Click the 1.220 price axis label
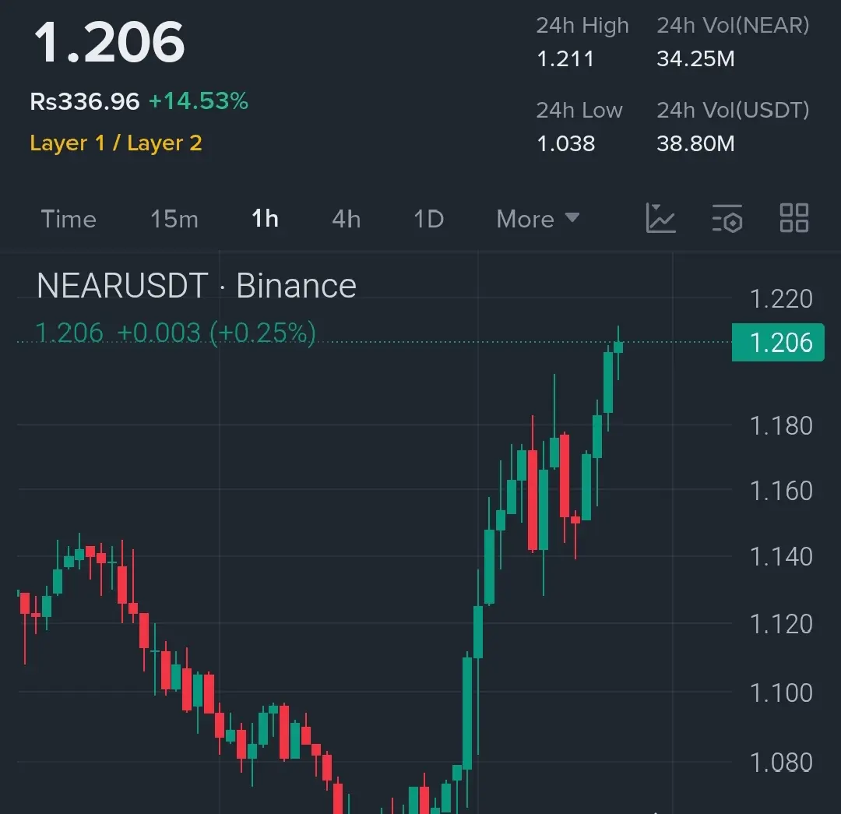 click(x=781, y=299)
